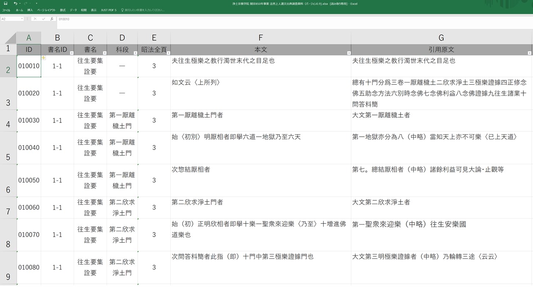This screenshot has height=300, width=533.
Task: Click the 第一厭離穢土門 cell in row 4
Action: click(x=122, y=120)
